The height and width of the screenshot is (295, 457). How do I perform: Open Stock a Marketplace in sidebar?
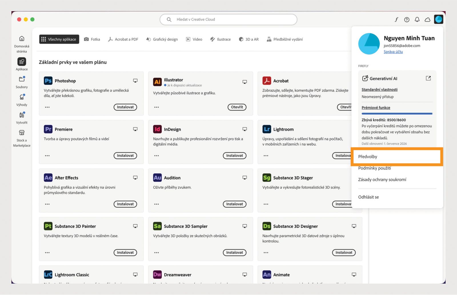coord(22,138)
